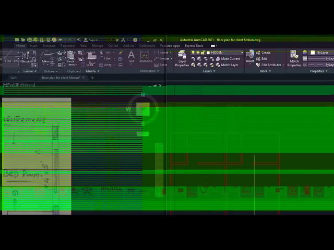Click the Match Properties tool
The width and height of the screenshot is (334, 250).
(x=294, y=59)
